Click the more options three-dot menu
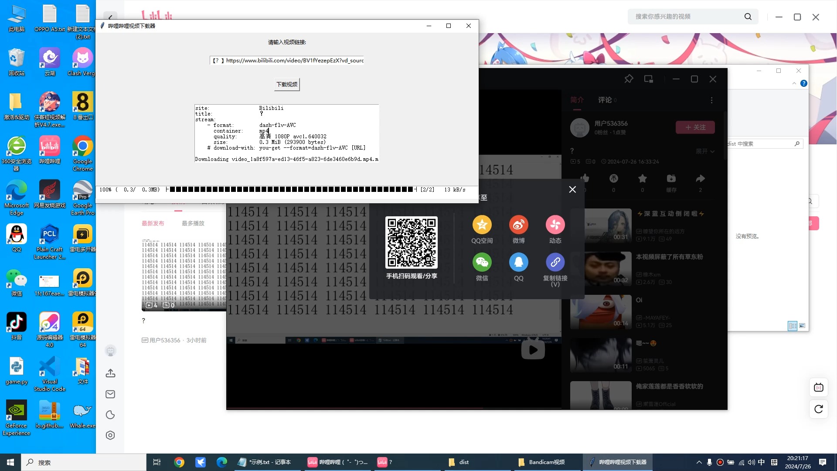This screenshot has width=837, height=471. pyautogui.click(x=711, y=100)
